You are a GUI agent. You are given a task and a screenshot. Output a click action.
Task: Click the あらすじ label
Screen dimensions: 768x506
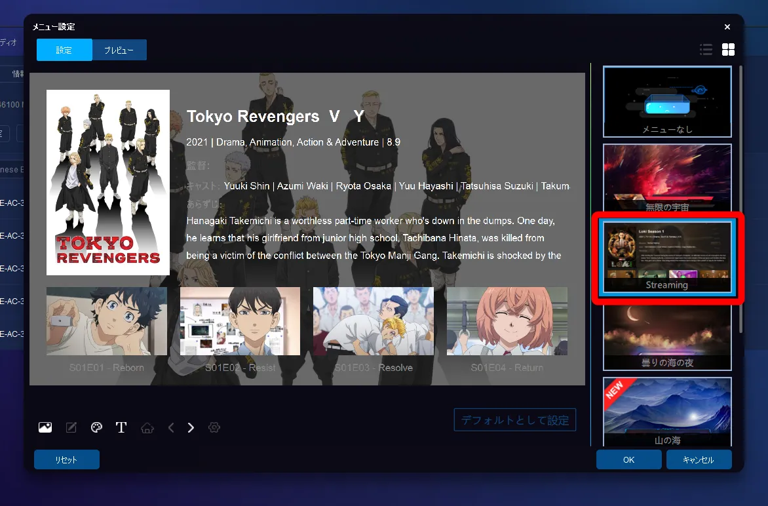coord(204,204)
